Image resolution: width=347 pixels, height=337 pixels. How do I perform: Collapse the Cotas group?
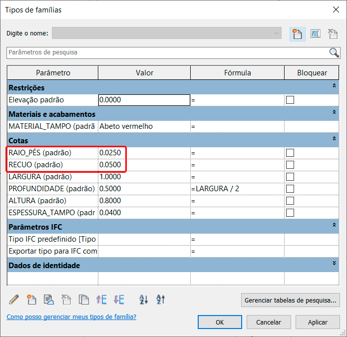(x=334, y=138)
